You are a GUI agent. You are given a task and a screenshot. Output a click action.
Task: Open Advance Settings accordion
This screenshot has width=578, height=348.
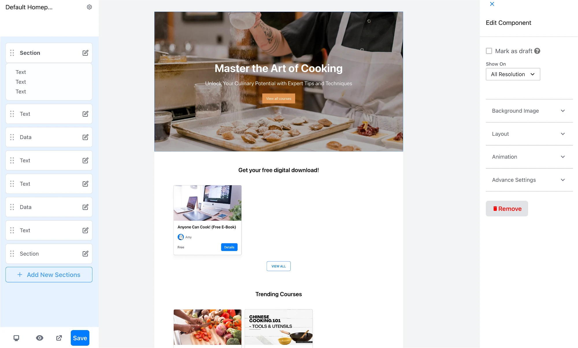[529, 180]
